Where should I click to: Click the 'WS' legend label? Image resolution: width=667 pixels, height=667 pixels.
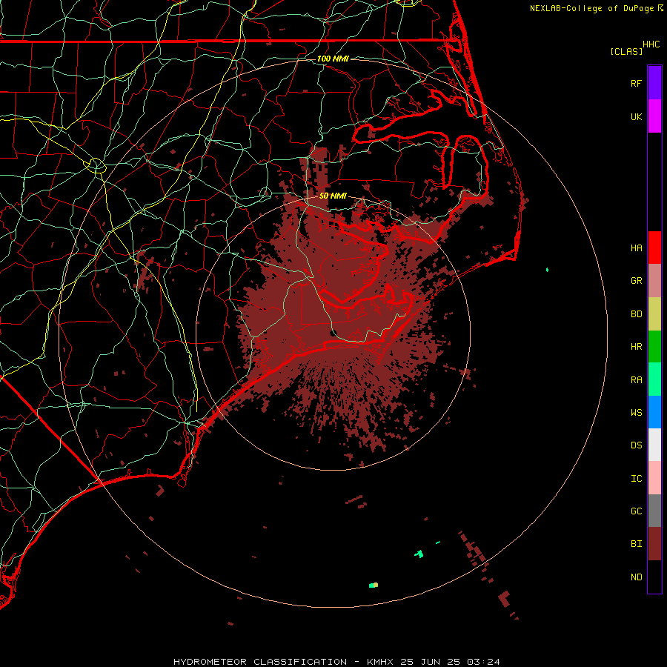coord(636,412)
